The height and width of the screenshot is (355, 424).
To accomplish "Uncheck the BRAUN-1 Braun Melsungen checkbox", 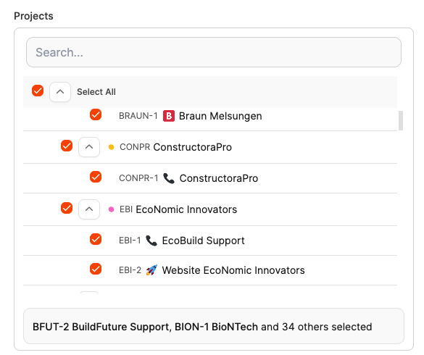I will pyautogui.click(x=96, y=114).
